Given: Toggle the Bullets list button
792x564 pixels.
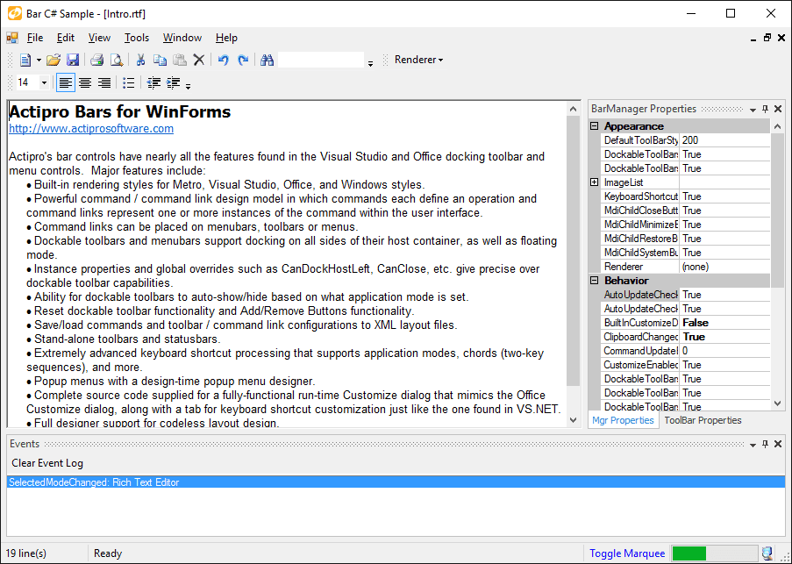Looking at the screenshot, I should tap(129, 82).
